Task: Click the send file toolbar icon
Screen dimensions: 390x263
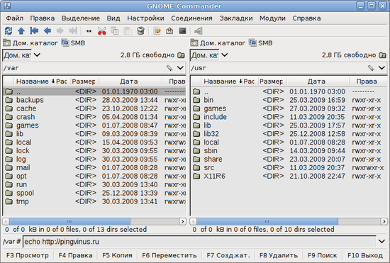Action: click(x=169, y=30)
